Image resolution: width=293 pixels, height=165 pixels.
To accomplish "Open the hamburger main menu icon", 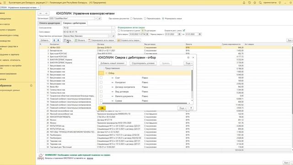I will coord(5,3).
